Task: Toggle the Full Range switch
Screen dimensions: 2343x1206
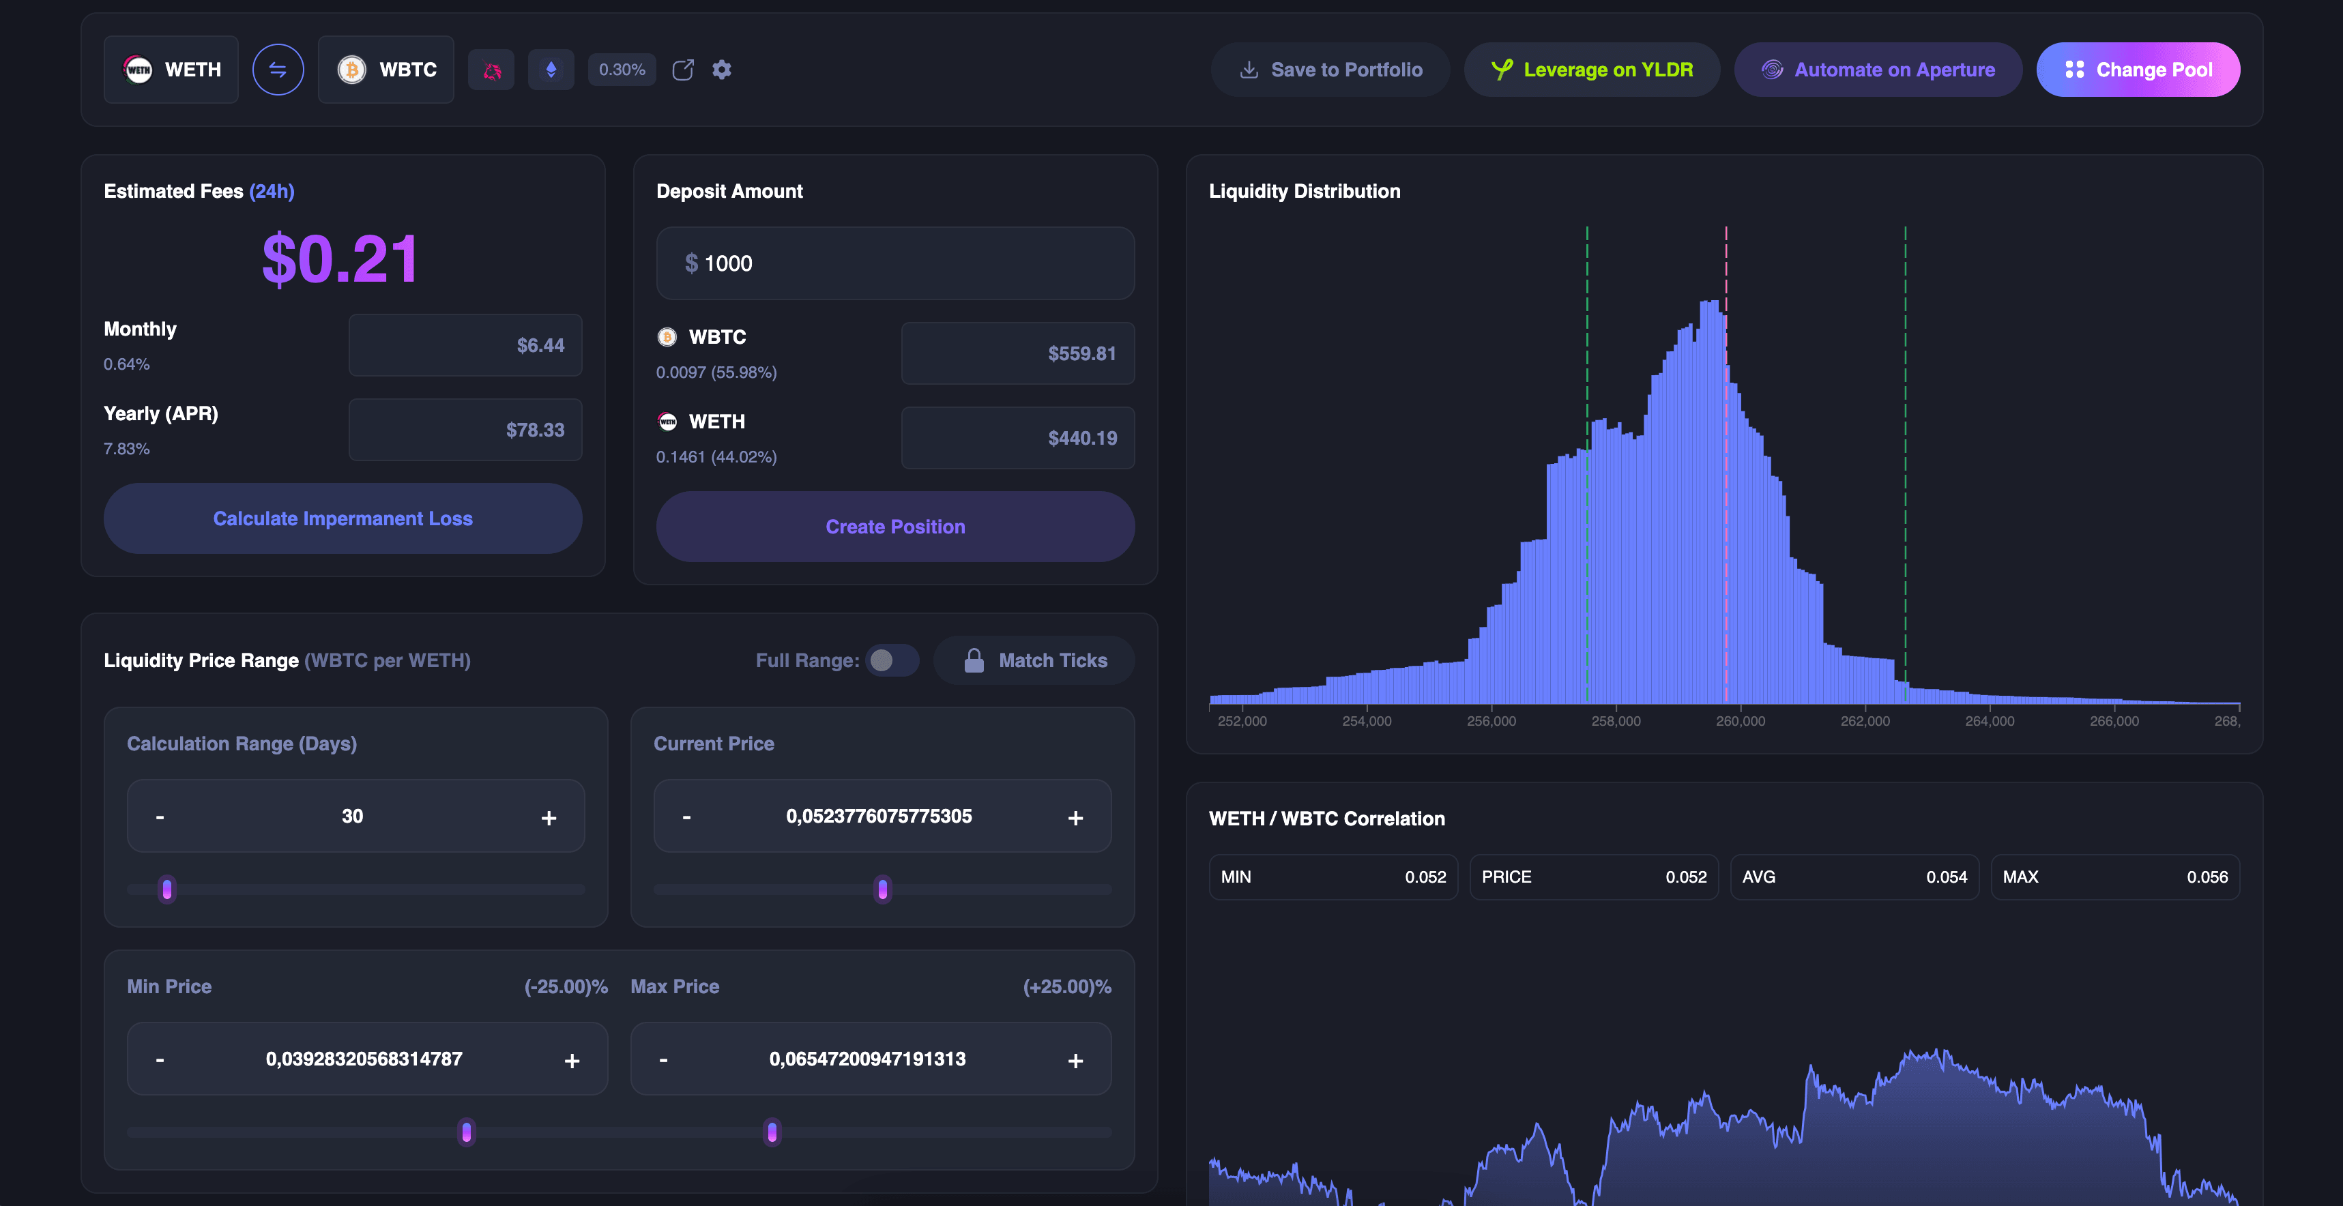Action: (891, 660)
